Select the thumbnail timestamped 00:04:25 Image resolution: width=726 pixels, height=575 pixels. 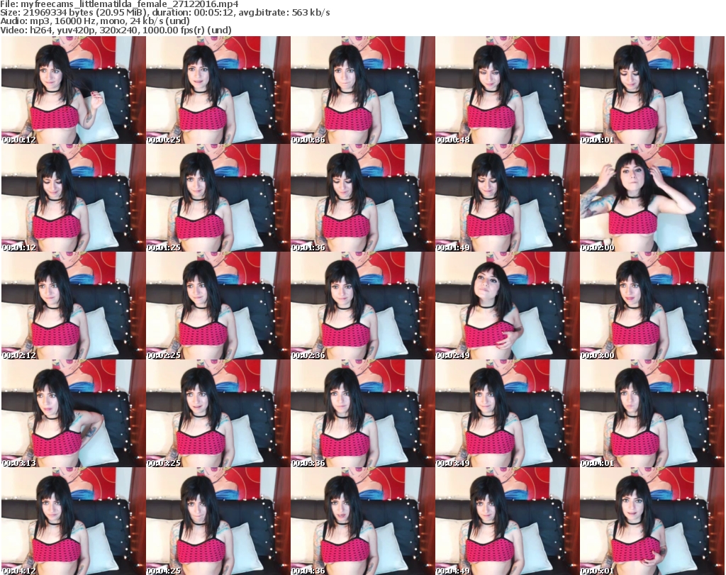[x=218, y=521]
